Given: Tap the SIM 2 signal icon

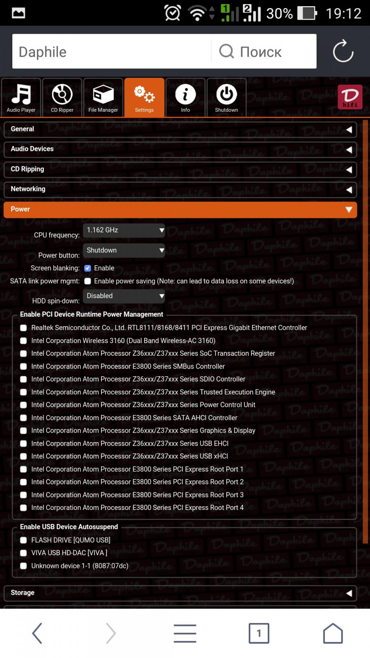Looking at the screenshot, I should point(252,13).
